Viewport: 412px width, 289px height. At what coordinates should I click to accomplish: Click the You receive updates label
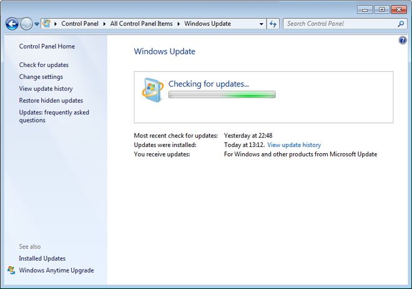point(162,155)
